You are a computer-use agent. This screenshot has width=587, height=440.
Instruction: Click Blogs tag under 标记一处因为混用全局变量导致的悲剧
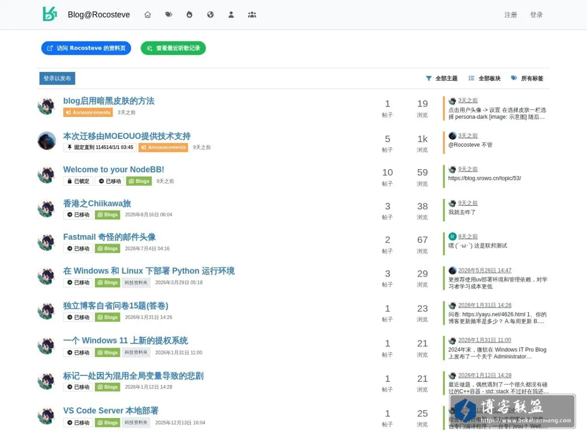[108, 387]
